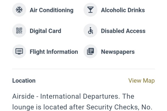Tap the Disabled Access wheelchair icon
The width and height of the screenshot is (167, 111).
pyautogui.click(x=90, y=31)
